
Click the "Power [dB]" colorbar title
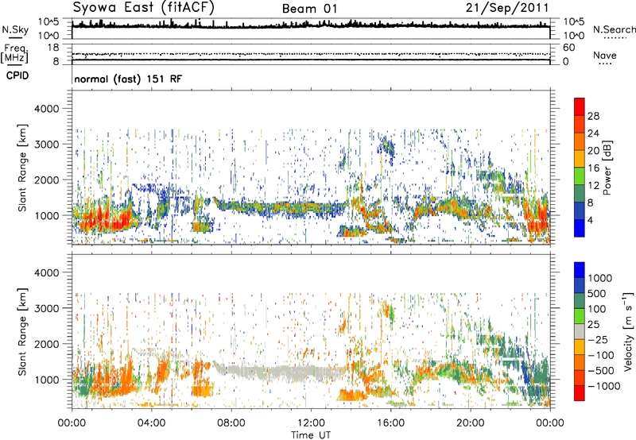pos(607,168)
